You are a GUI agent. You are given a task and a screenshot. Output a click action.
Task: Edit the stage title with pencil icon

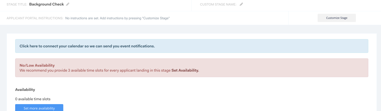click(68, 4)
